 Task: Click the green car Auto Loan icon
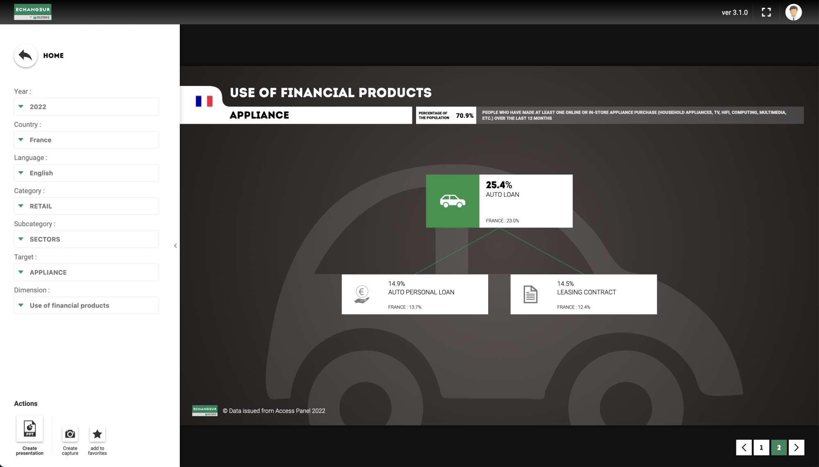tap(452, 201)
